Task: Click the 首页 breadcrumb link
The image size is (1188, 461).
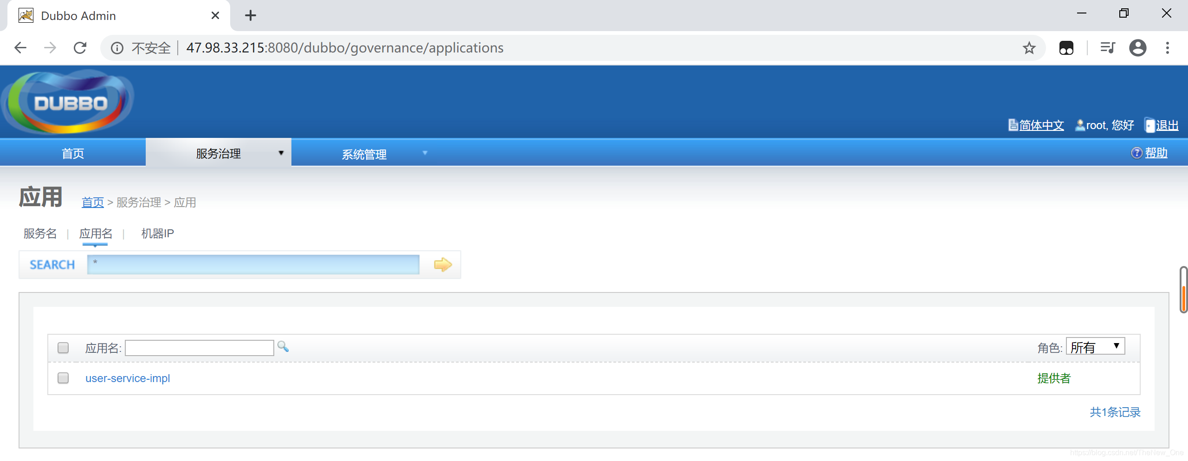Action: (x=93, y=202)
